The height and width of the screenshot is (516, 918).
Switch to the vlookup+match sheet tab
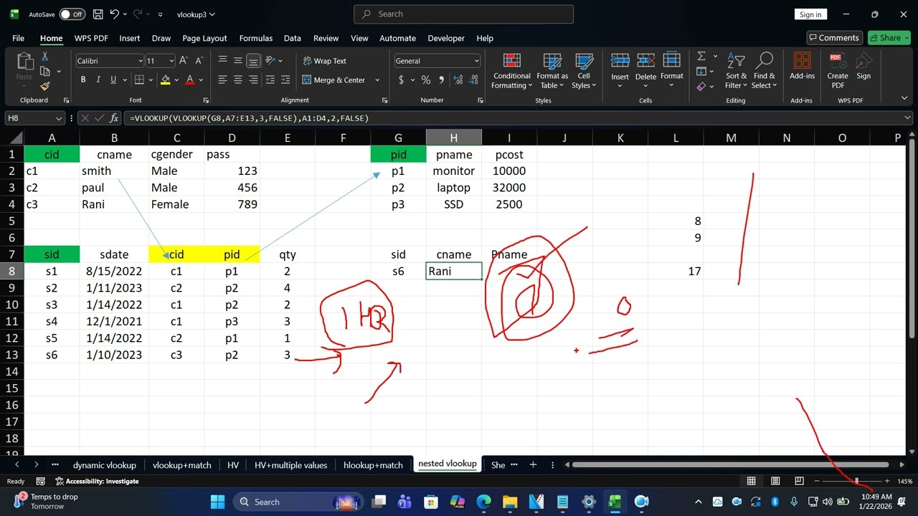(182, 464)
